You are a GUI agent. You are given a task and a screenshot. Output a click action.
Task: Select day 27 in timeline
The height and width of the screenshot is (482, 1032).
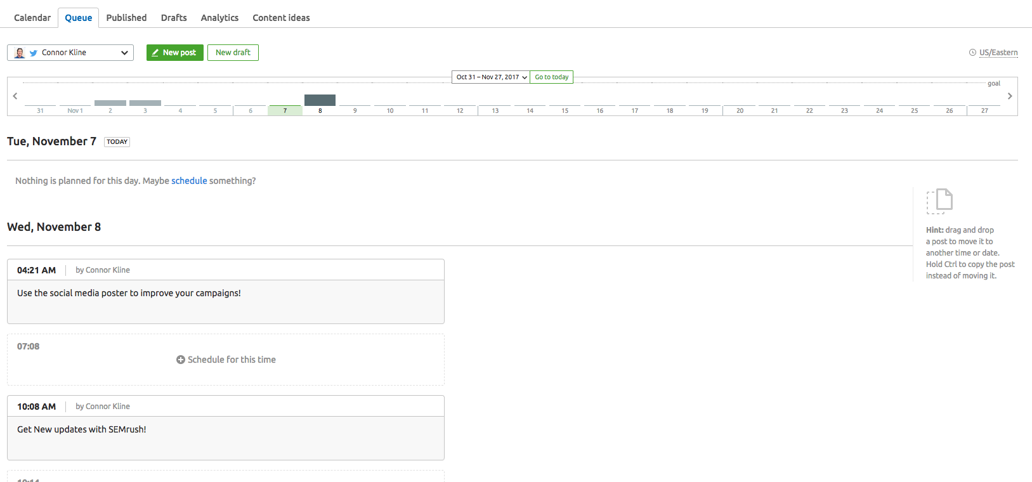(984, 110)
